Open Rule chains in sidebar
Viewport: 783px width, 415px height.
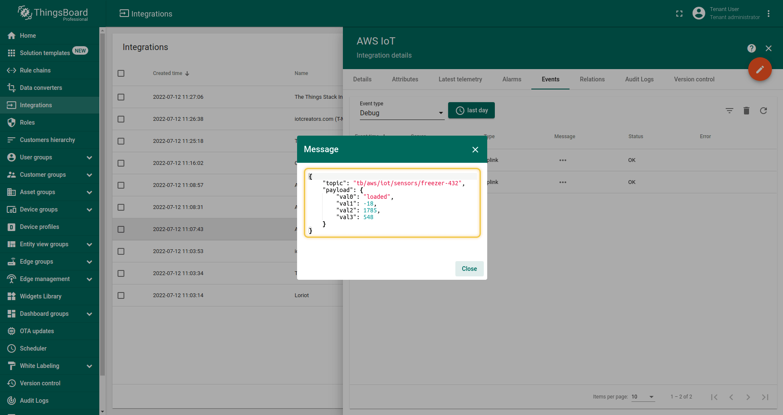[35, 70]
